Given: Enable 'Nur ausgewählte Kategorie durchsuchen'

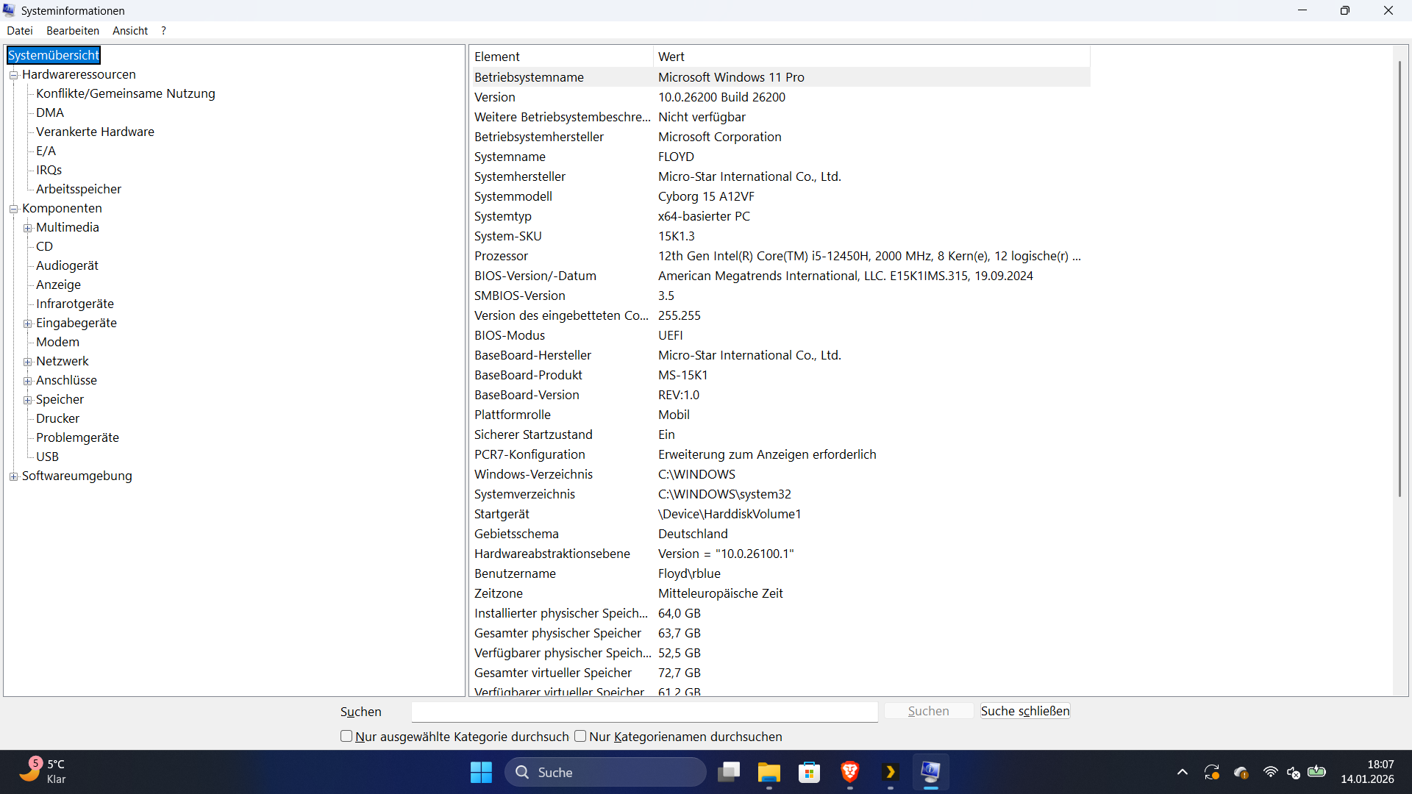Looking at the screenshot, I should click(346, 736).
